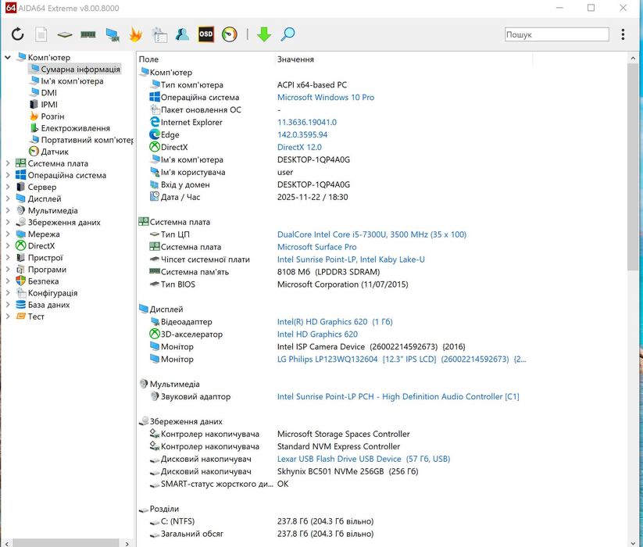Open the gauge SensorPanel icon
The height and width of the screenshot is (547, 643).
point(230,34)
